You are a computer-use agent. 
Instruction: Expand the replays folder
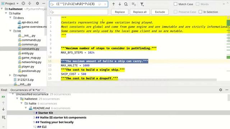(x=10, y=75)
